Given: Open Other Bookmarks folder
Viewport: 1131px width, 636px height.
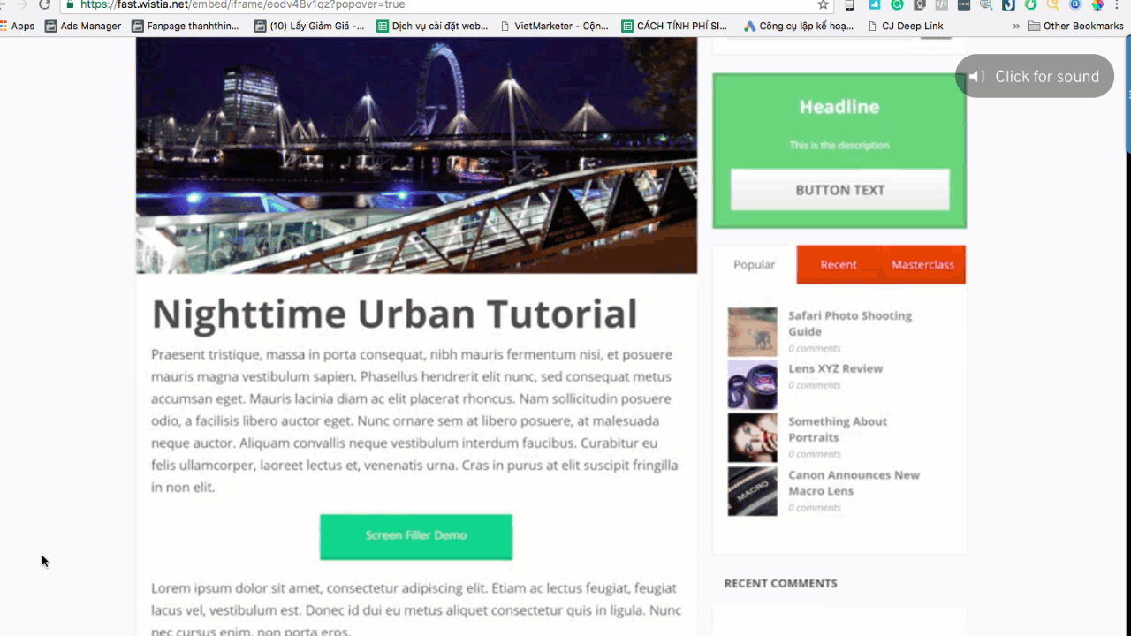Looking at the screenshot, I should 1075,26.
